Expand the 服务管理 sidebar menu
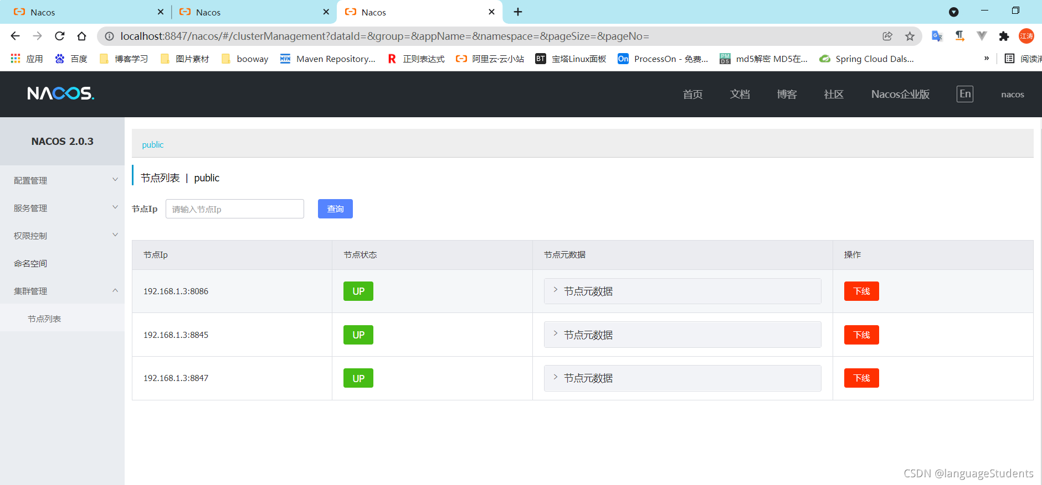Viewport: 1042px width, 485px height. point(62,208)
